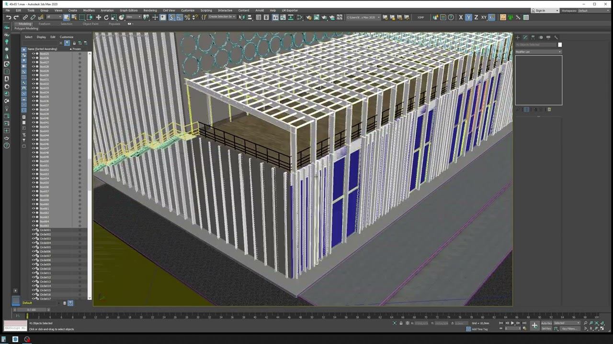Click the object name field in Command Panel
The height and width of the screenshot is (344, 613).
(x=535, y=45)
